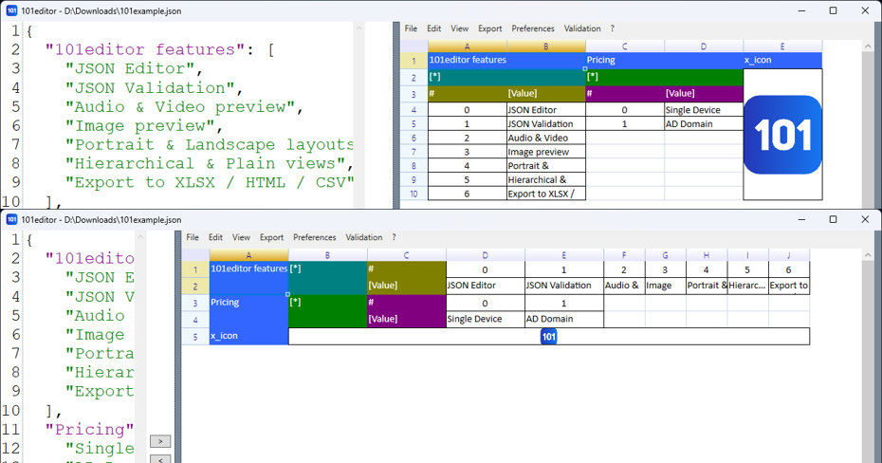Open Preferences menu in the top window

point(533,28)
